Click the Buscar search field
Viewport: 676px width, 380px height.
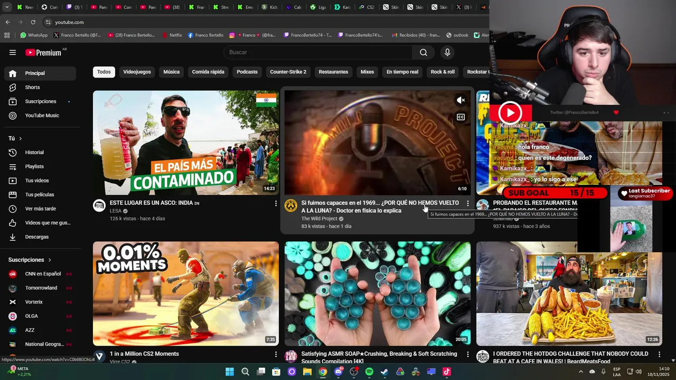(x=318, y=52)
